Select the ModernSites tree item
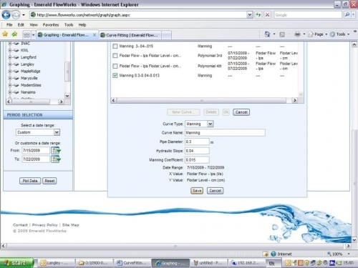 pyautogui.click(x=31, y=85)
